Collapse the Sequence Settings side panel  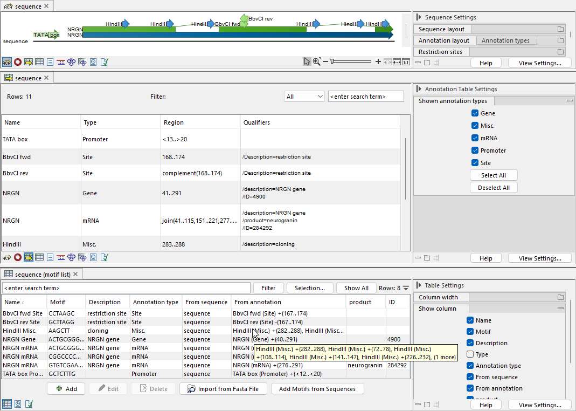point(419,17)
